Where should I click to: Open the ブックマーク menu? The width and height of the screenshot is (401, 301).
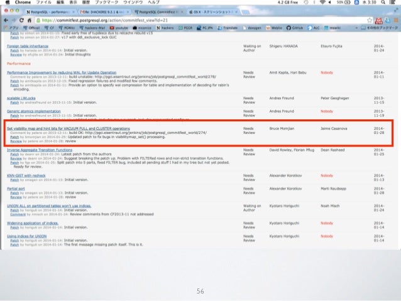click(x=106, y=3)
